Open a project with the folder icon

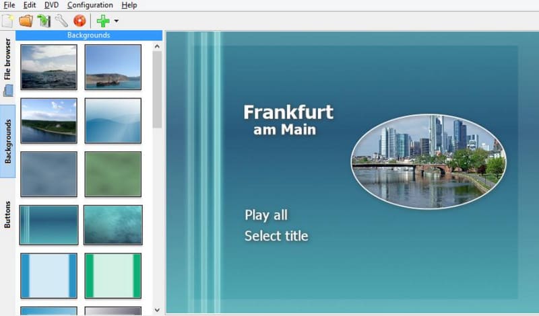pos(26,21)
